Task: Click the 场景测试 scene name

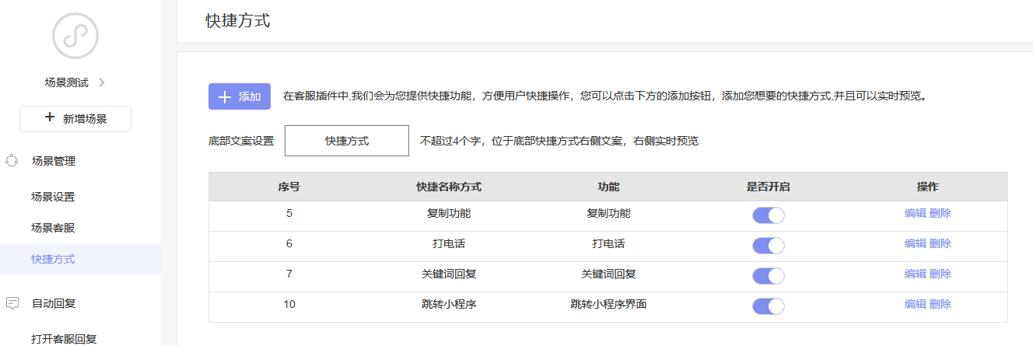Action: [x=66, y=82]
